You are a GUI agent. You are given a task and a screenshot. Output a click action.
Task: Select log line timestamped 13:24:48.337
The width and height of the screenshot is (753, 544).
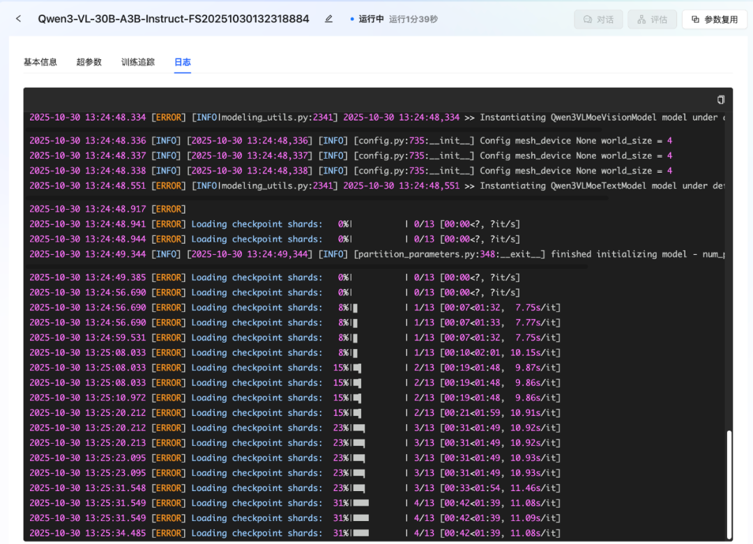point(351,156)
